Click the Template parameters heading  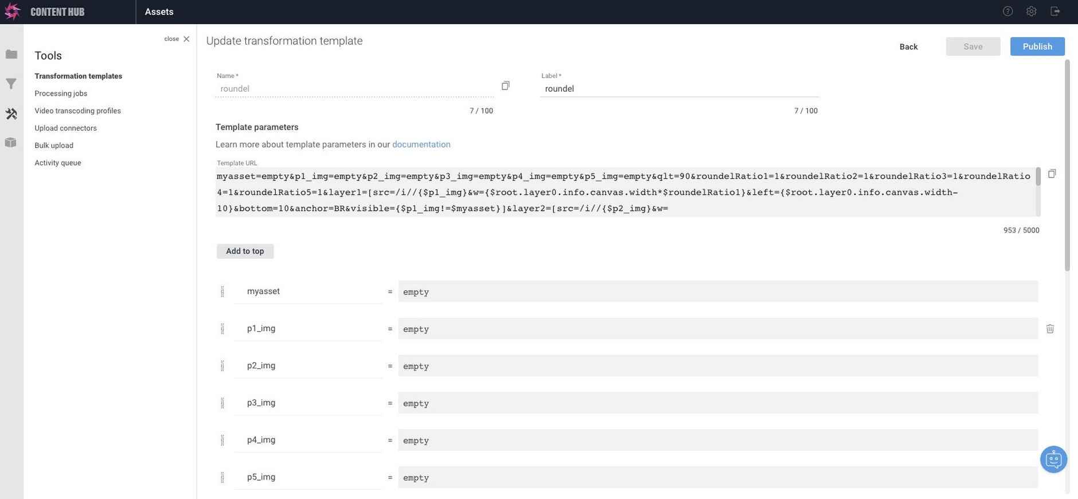click(x=257, y=127)
